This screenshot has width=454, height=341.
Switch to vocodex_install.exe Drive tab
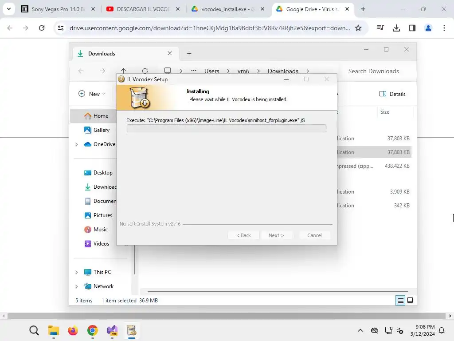coord(227,9)
